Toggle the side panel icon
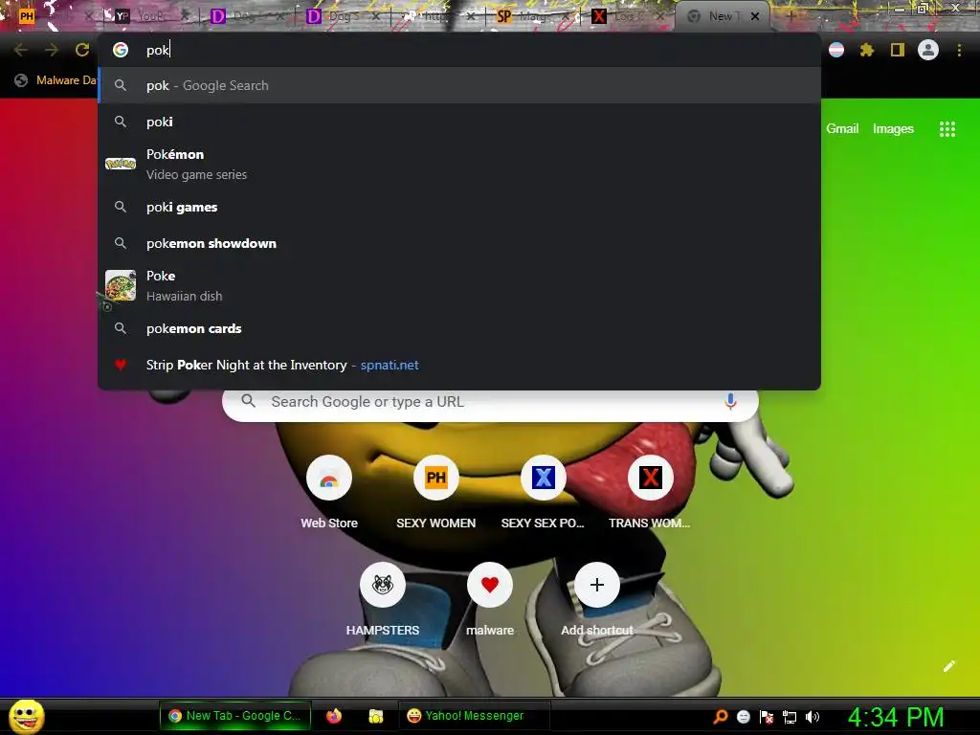 pos(898,50)
